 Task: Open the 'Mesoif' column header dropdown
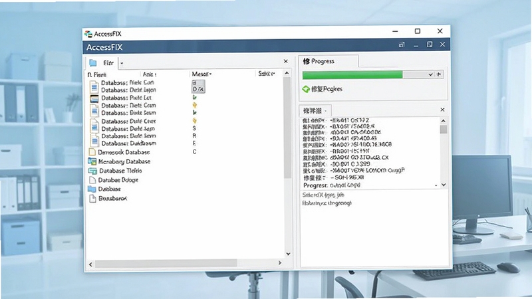(210, 74)
